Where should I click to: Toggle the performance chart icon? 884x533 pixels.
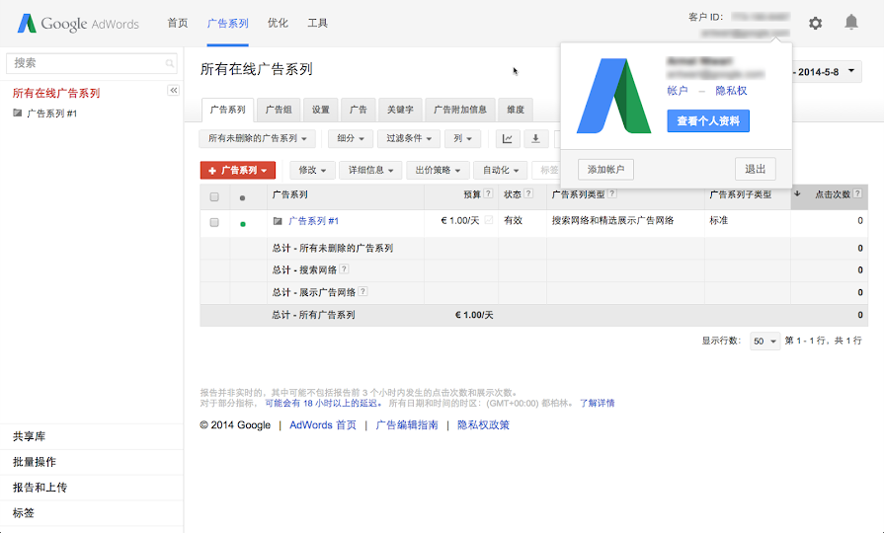(x=508, y=139)
